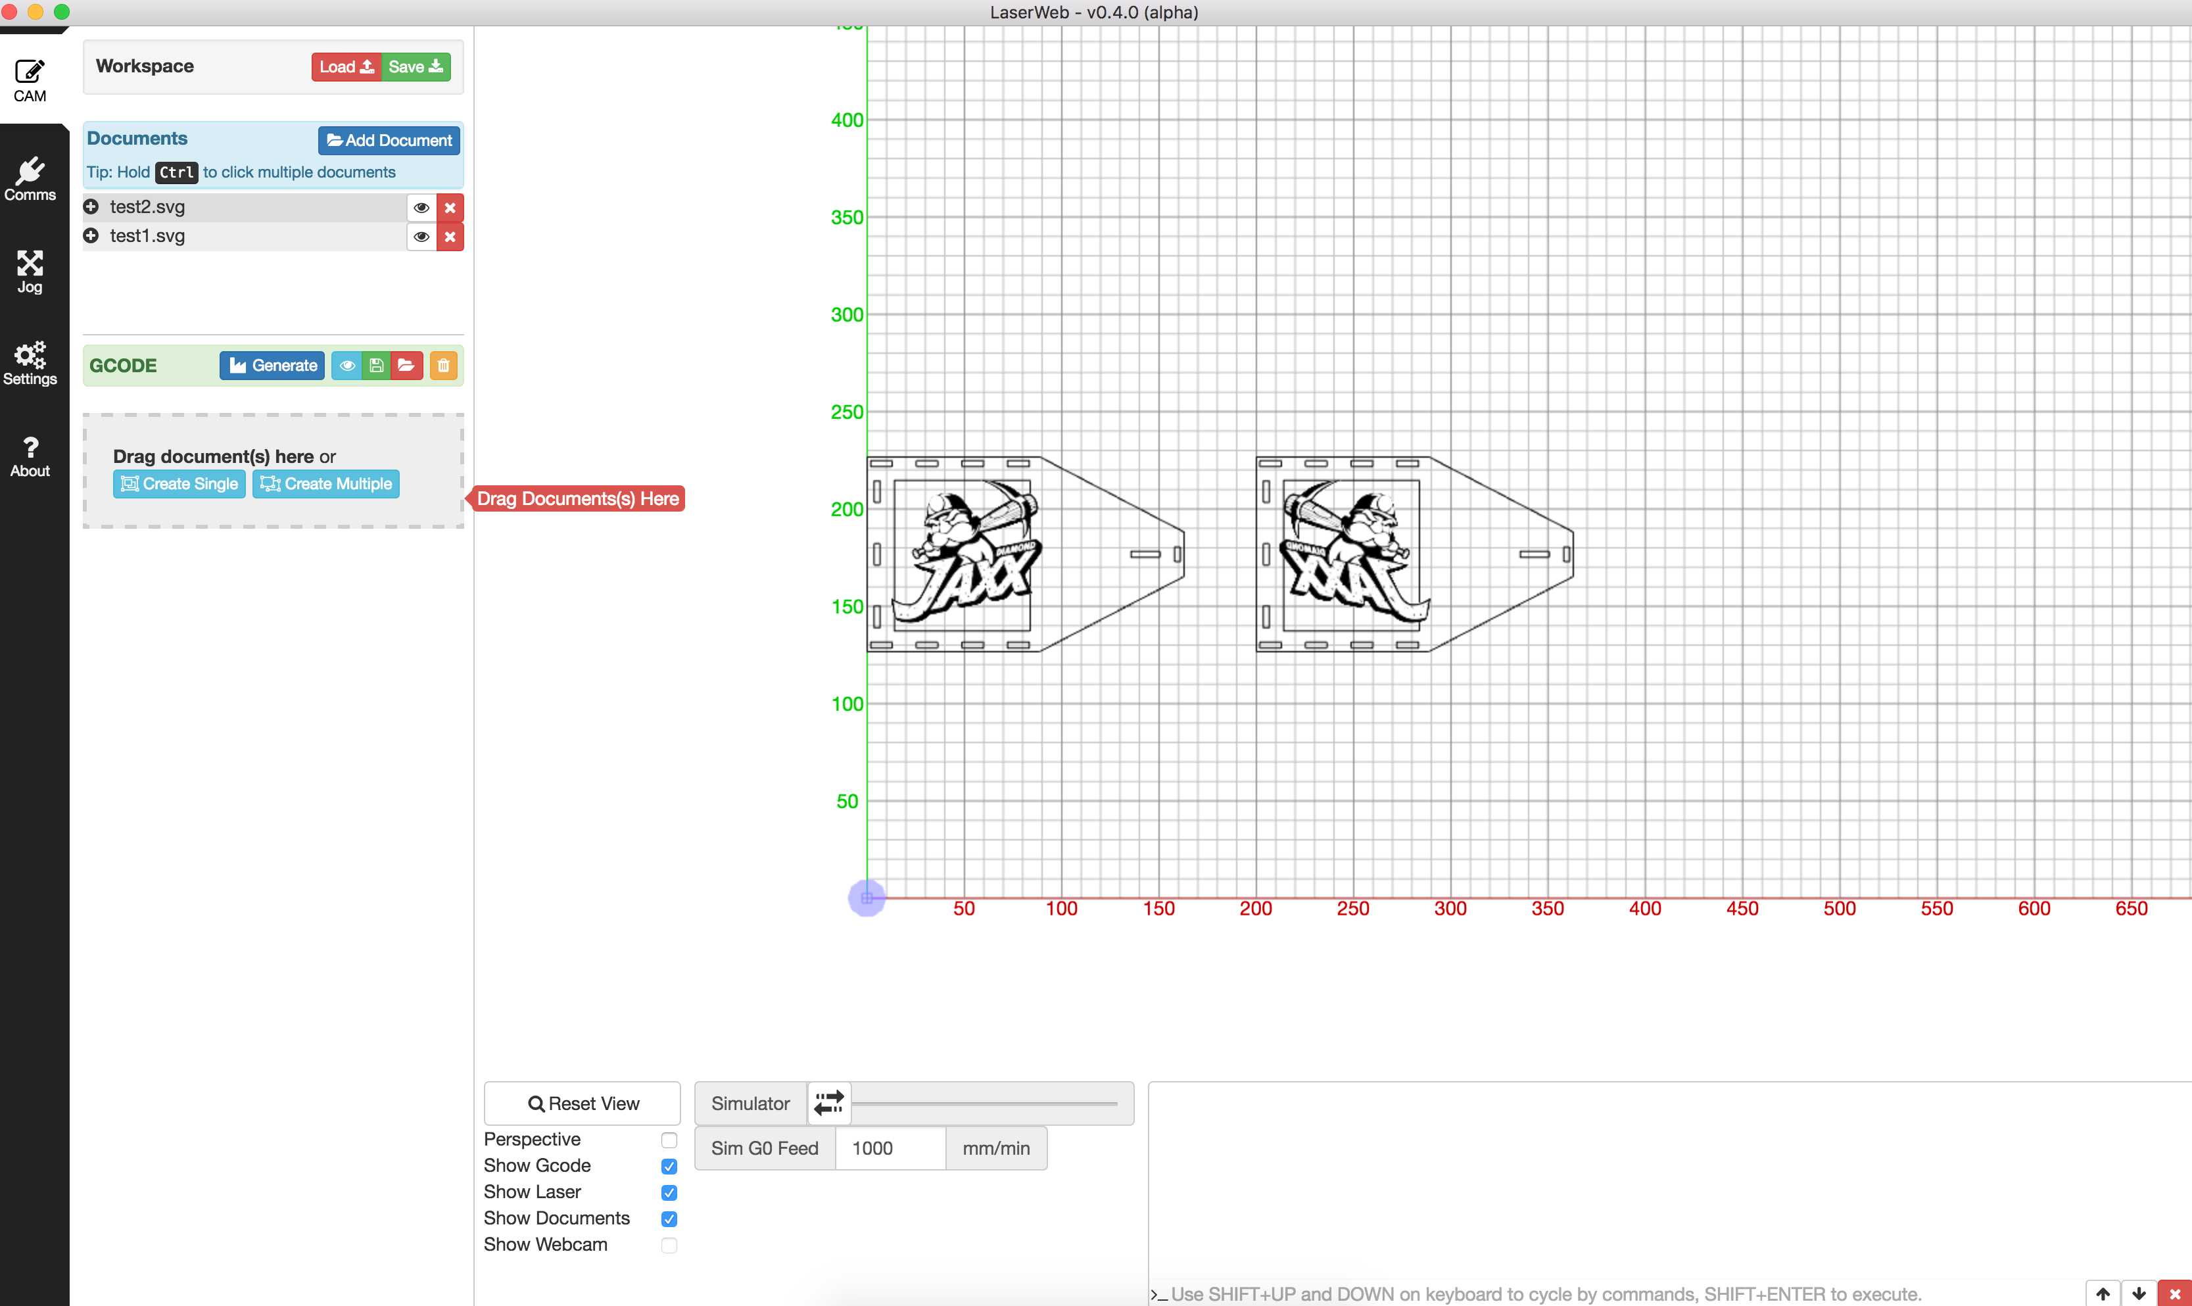Screen dimensions: 2192x1306
Task: Expand the test2.svg document tree
Action: (x=91, y=206)
